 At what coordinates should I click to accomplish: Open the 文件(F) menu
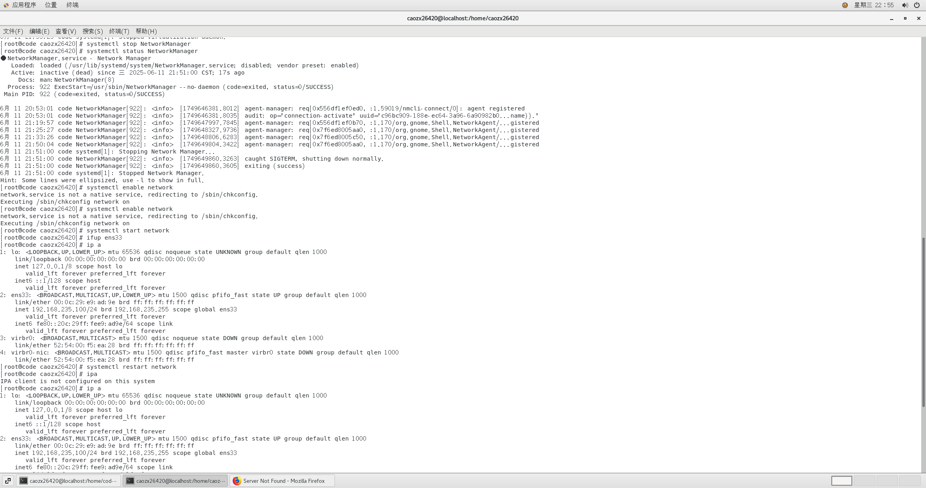(x=13, y=31)
